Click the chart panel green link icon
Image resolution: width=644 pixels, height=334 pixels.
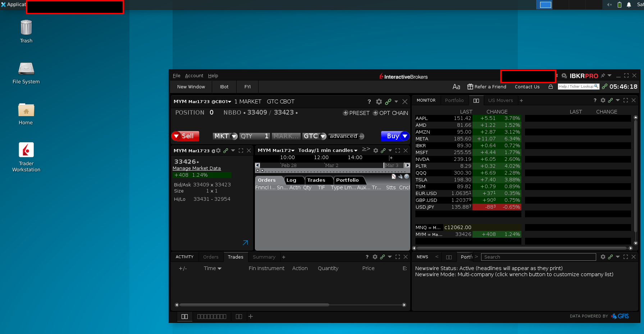(383, 150)
